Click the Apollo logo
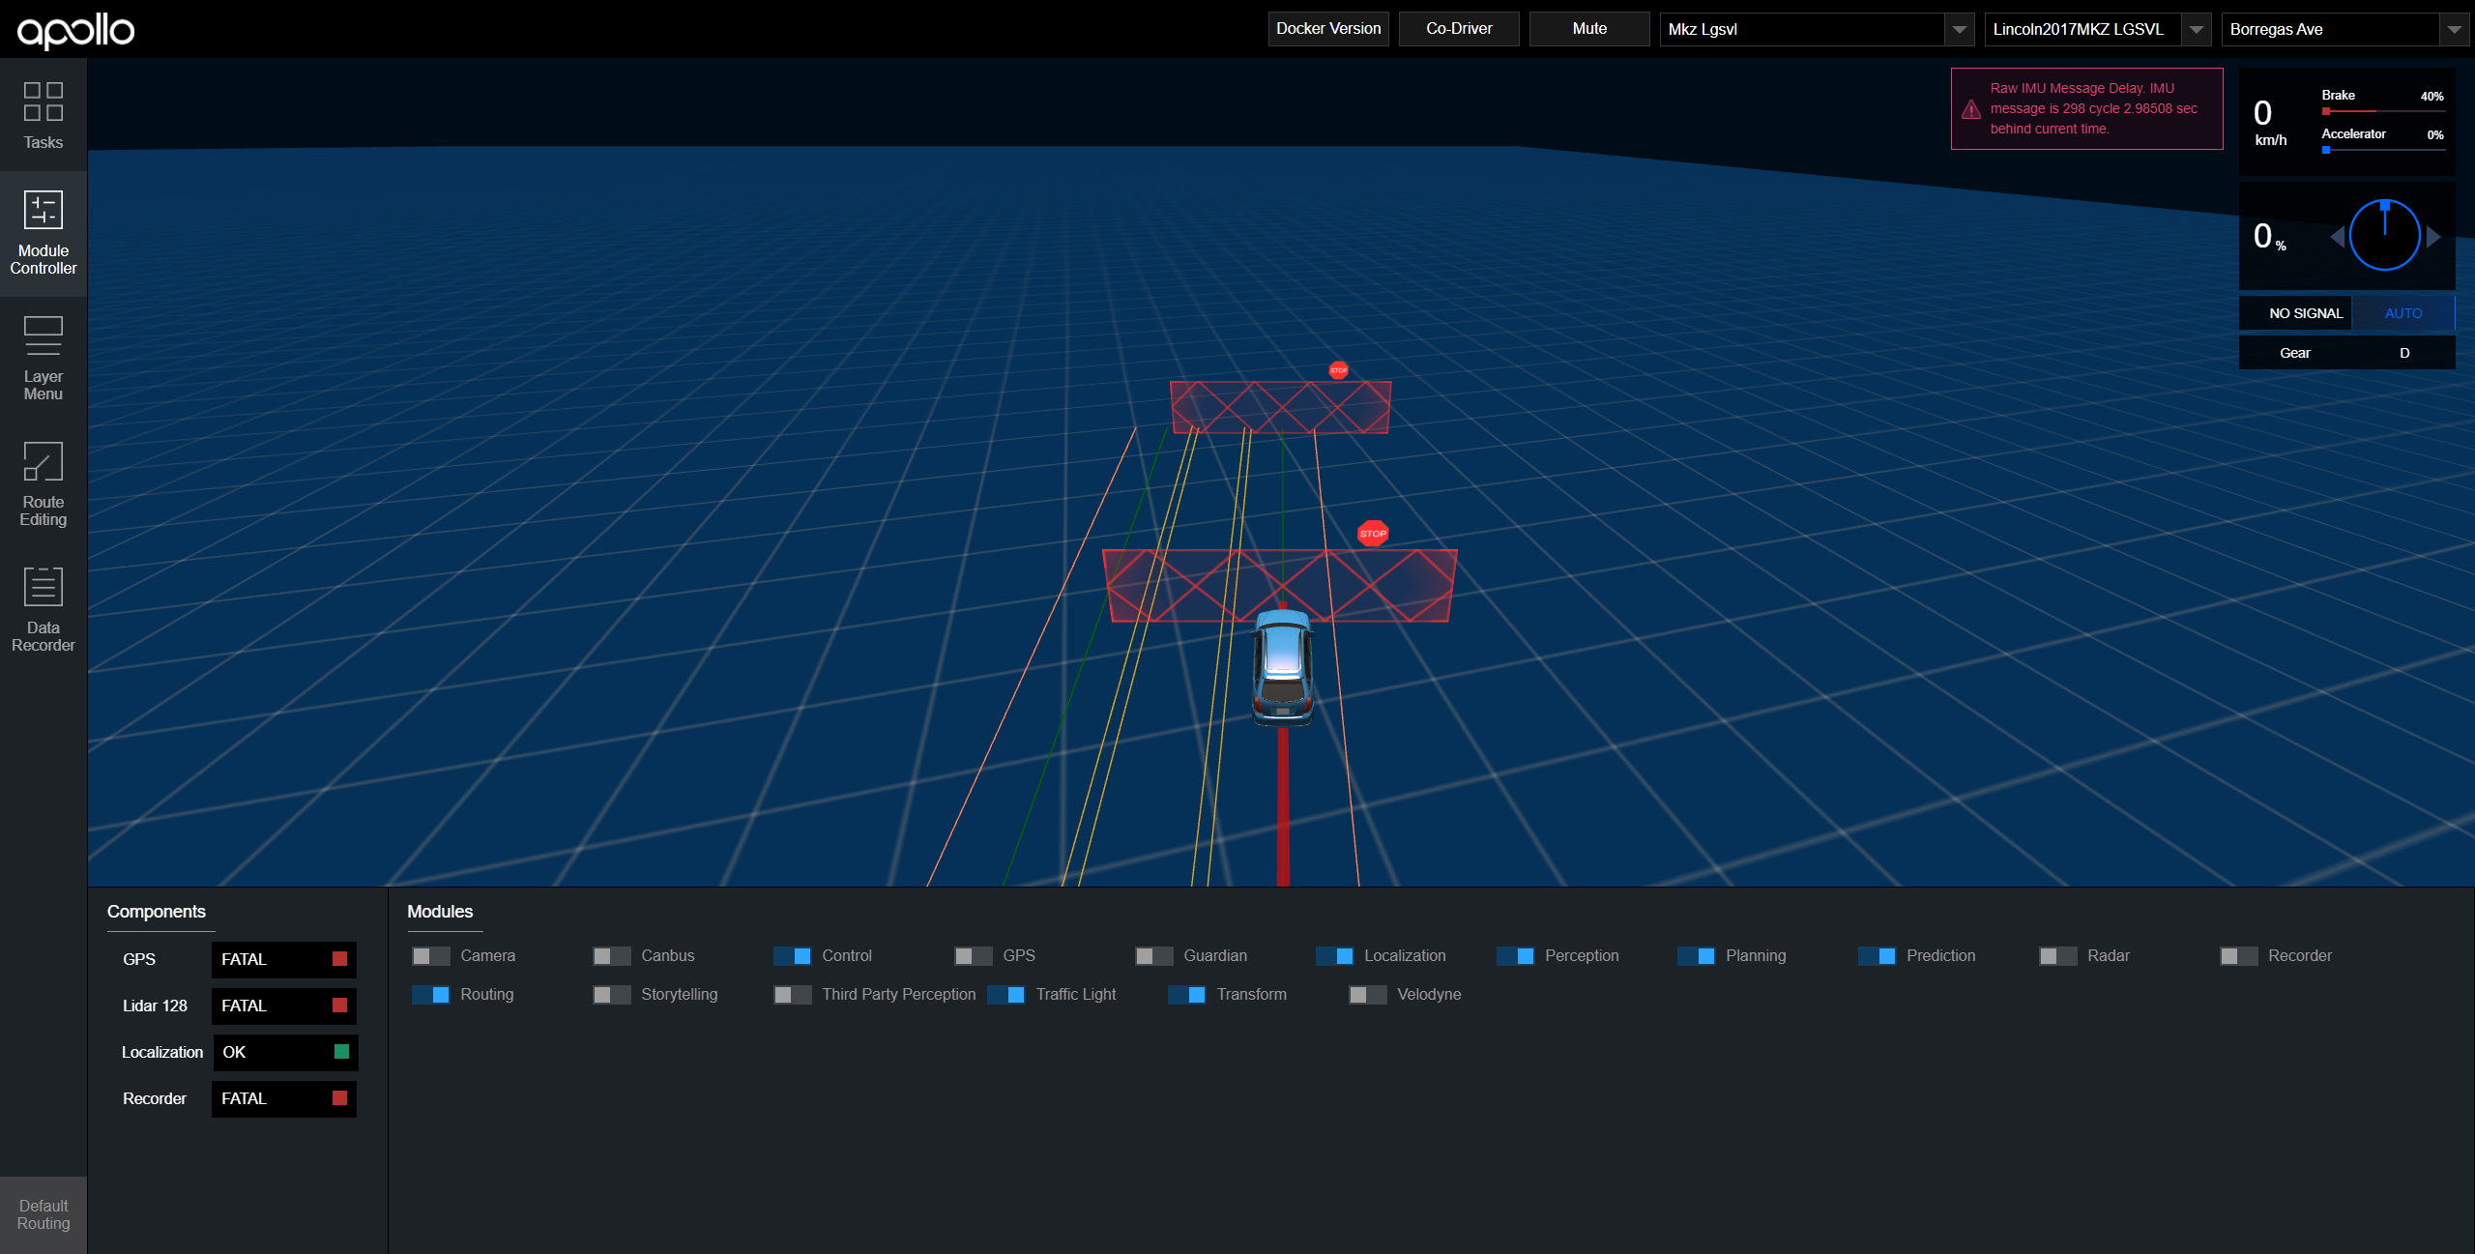 (x=74, y=30)
